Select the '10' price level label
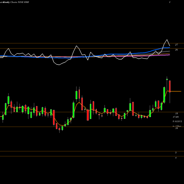The image size is (184, 184). coord(177,128)
